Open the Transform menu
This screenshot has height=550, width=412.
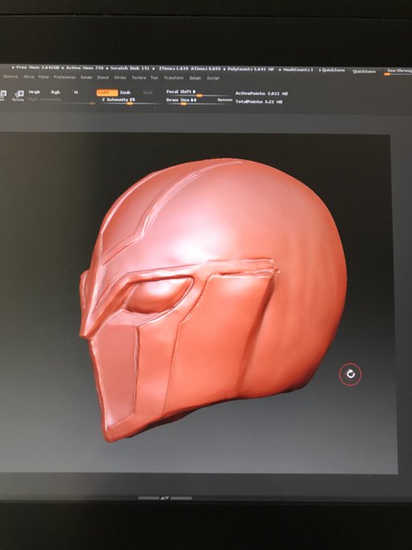174,78
